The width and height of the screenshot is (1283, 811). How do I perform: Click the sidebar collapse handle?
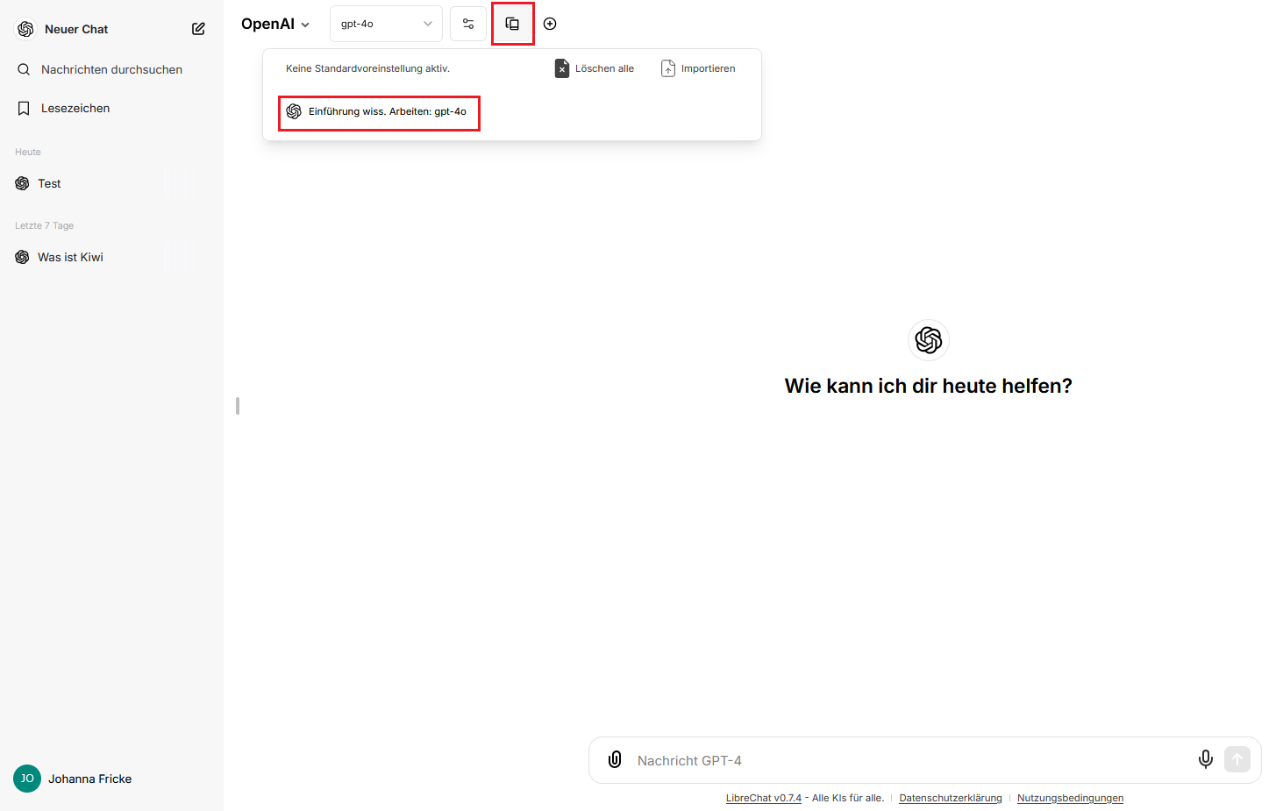pos(238,406)
